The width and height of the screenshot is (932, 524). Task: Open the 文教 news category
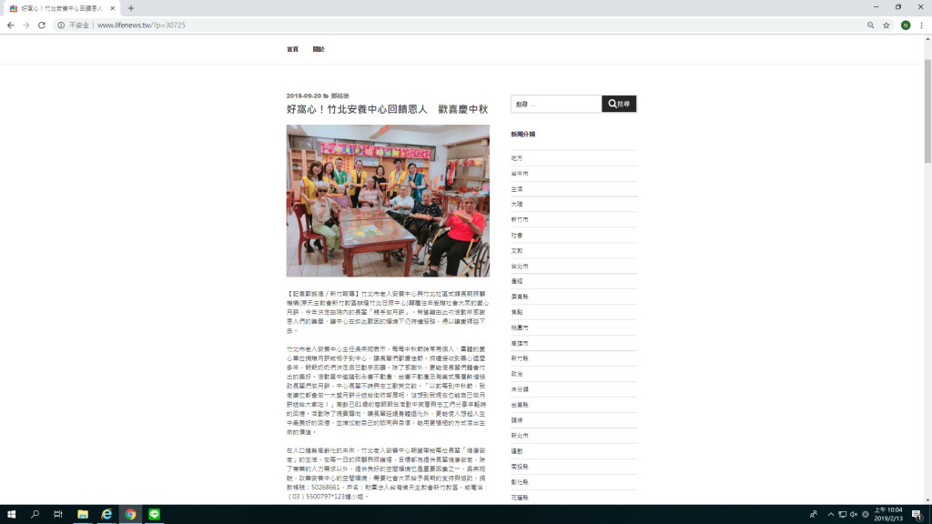click(x=517, y=251)
